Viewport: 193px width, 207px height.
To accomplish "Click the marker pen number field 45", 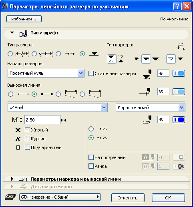I will pos(163,73).
